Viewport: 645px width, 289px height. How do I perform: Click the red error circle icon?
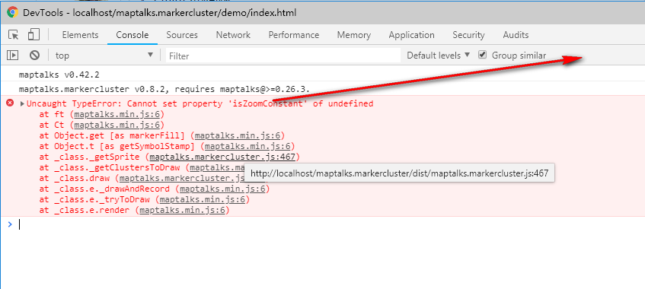pyautogui.click(x=11, y=103)
